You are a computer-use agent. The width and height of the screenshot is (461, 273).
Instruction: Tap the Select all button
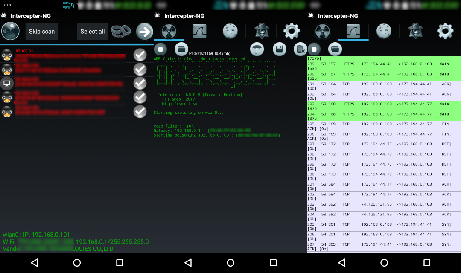click(93, 32)
